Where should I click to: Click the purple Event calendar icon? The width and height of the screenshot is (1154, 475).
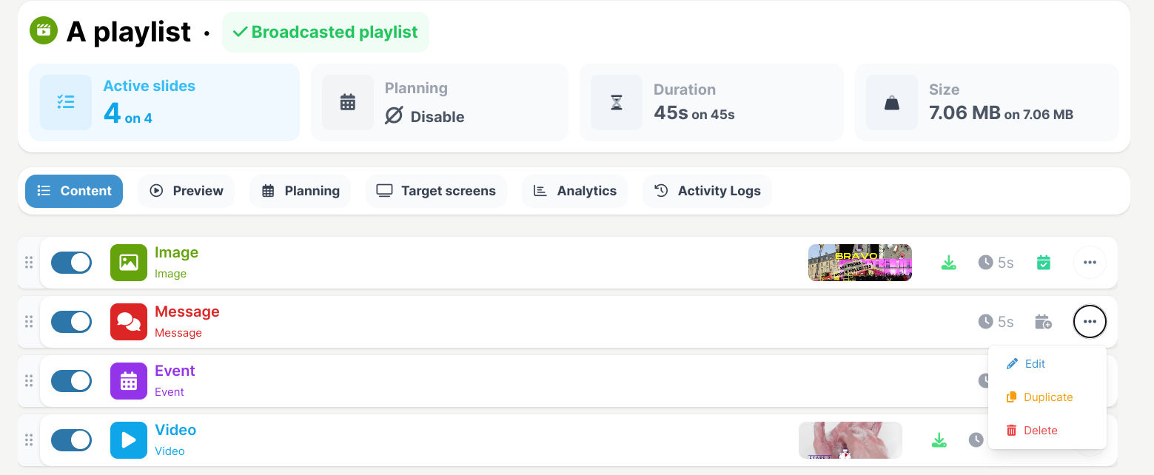click(129, 381)
